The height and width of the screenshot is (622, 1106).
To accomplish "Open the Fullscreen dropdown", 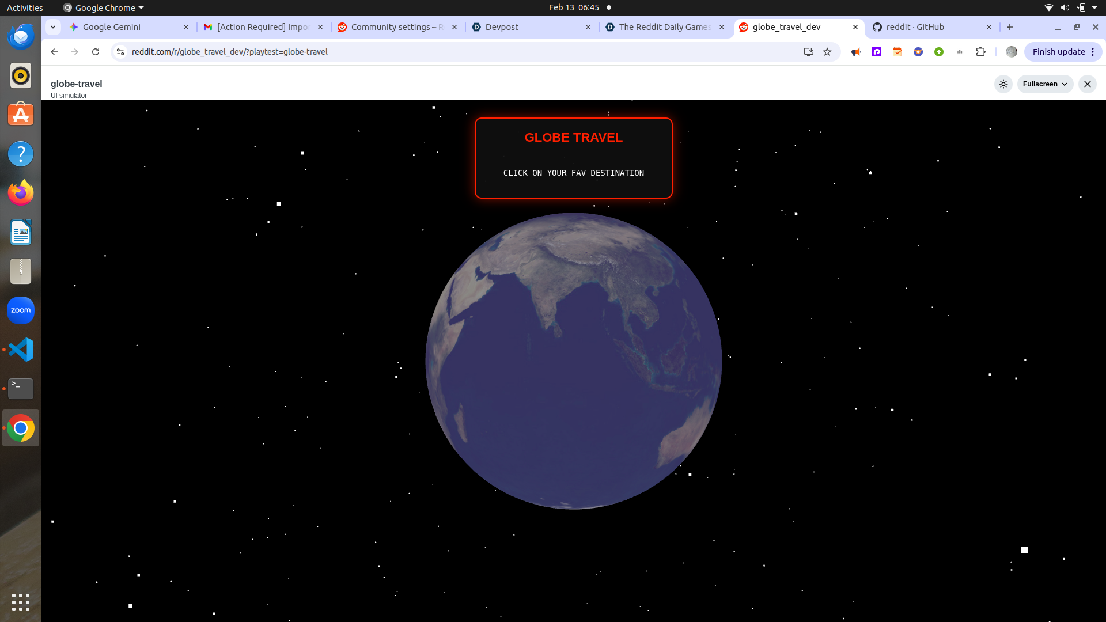I will (1044, 84).
